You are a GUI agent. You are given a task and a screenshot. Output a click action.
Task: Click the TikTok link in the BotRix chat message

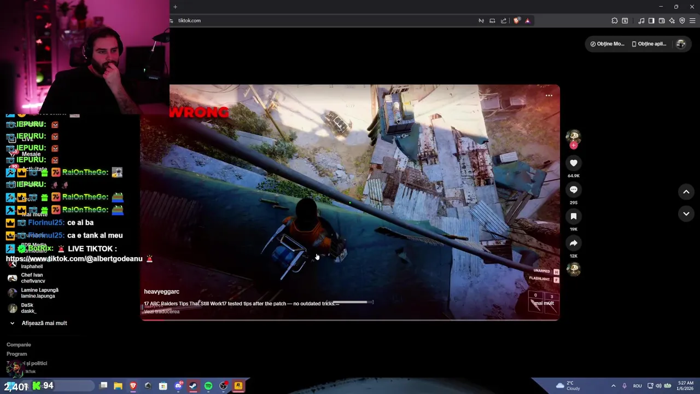(x=74, y=259)
